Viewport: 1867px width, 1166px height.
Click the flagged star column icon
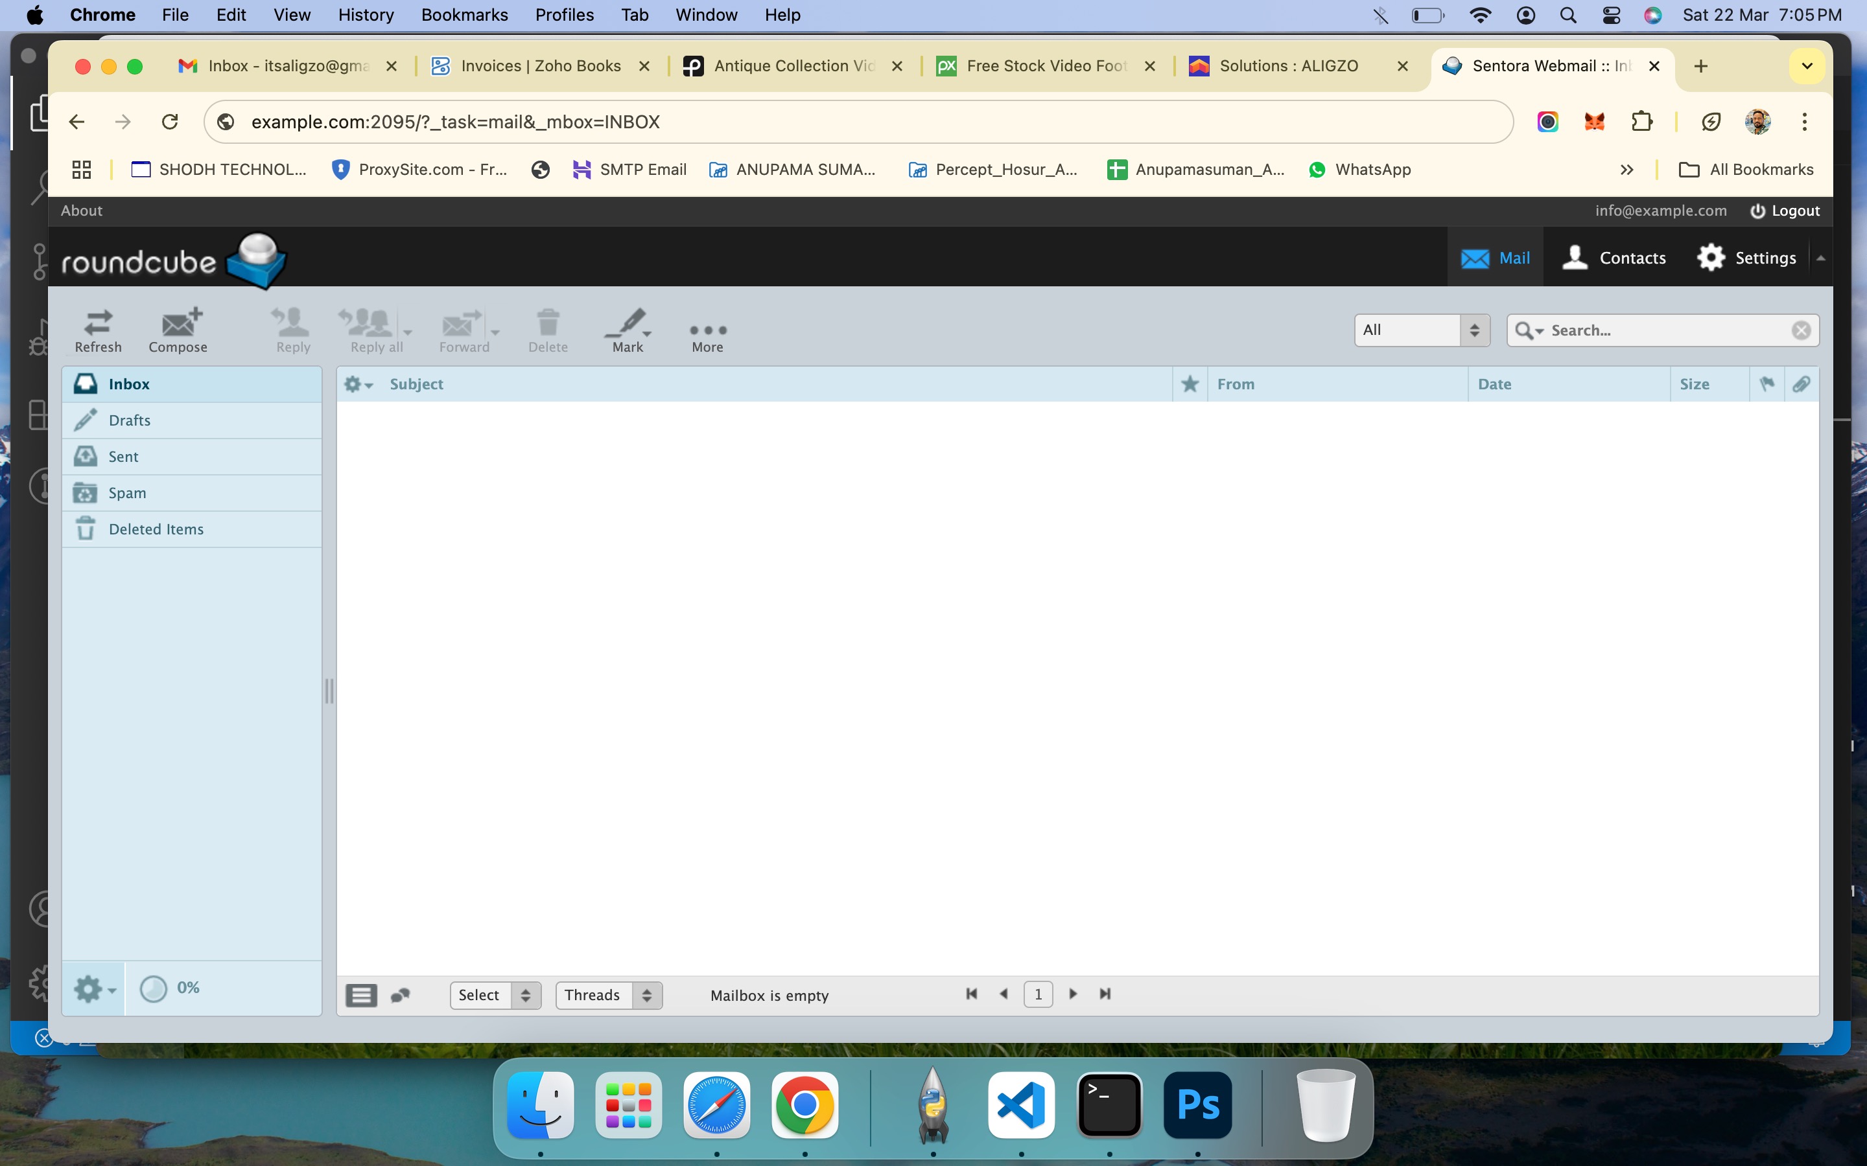[x=1190, y=384]
